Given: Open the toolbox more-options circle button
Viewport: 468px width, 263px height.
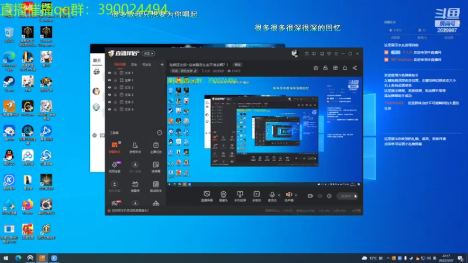Looking at the screenshot, I should [x=160, y=133].
